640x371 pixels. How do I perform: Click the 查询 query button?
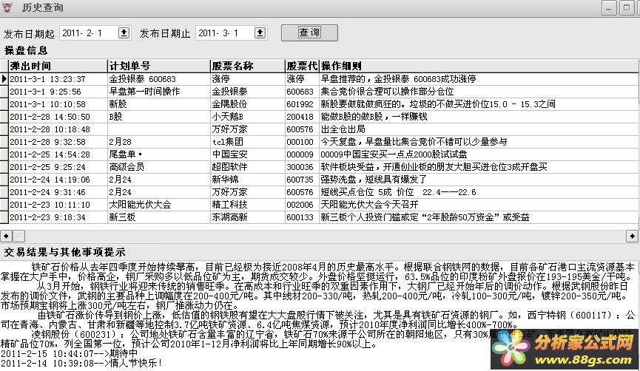click(309, 33)
